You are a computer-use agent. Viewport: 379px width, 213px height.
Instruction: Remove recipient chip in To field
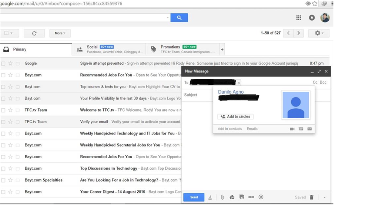(x=239, y=83)
